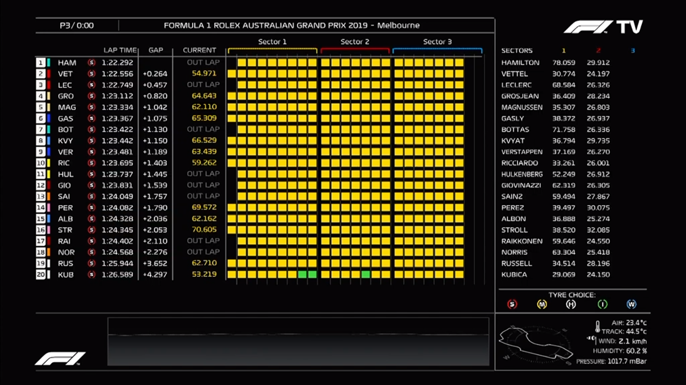This screenshot has height=385, width=686.
Task: Click the TYRE CHOICE label
Action: (x=572, y=295)
